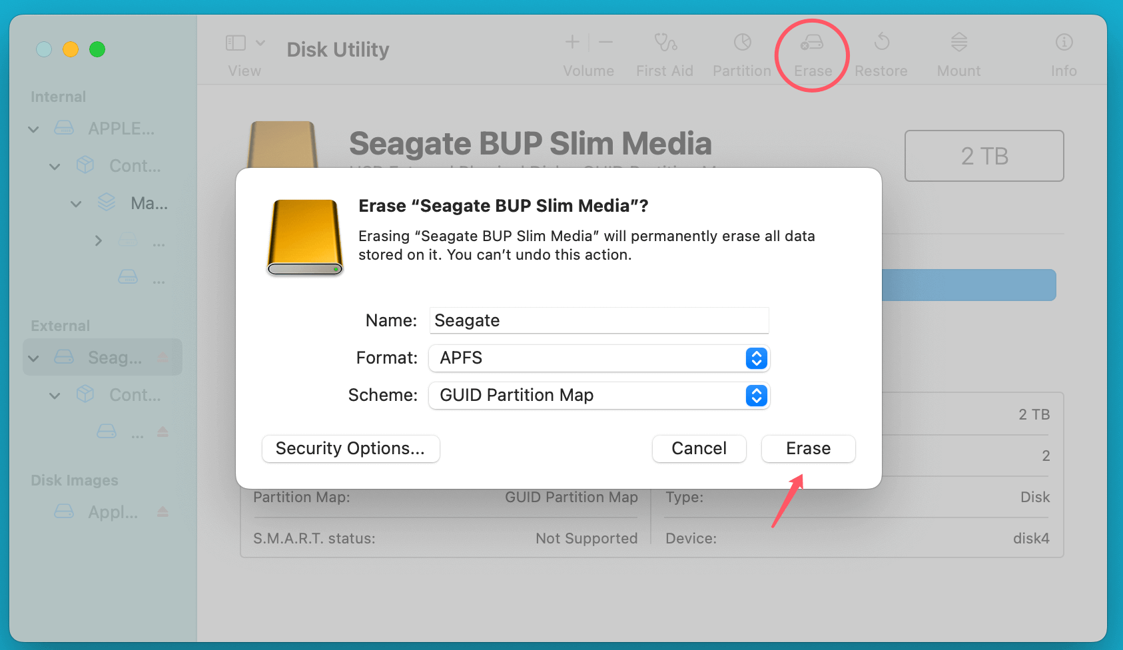Open the View options dropdown
This screenshot has width=1123, height=650.
(261, 42)
